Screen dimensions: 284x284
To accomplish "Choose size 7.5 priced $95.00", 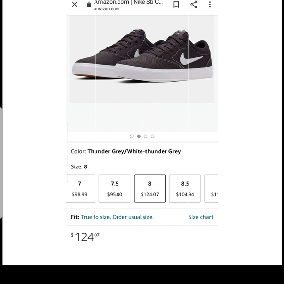I will (x=115, y=189).
